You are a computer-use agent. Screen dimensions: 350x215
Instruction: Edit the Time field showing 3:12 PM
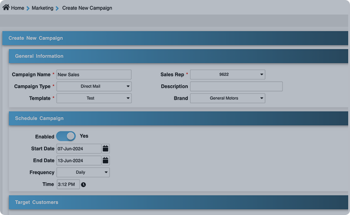click(x=68, y=184)
